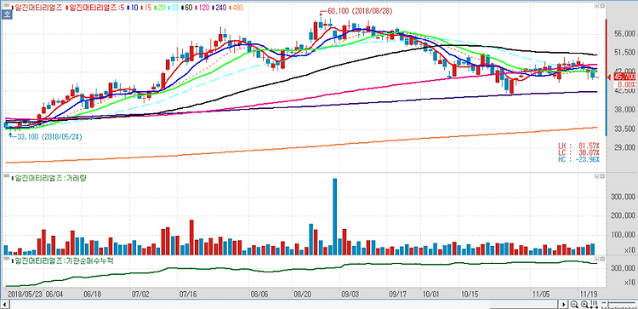Close the 거래량 volume panel with its X icon
Viewport: 638px width, 309px height.
(x=602, y=176)
